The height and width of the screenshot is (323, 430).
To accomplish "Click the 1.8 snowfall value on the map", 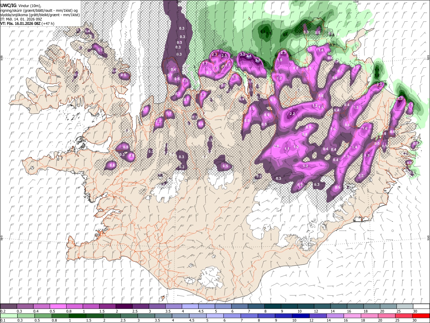I will [x=367, y=155].
